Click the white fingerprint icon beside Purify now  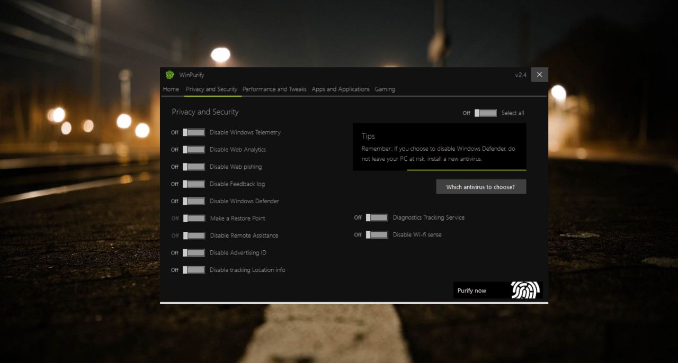[x=525, y=290]
